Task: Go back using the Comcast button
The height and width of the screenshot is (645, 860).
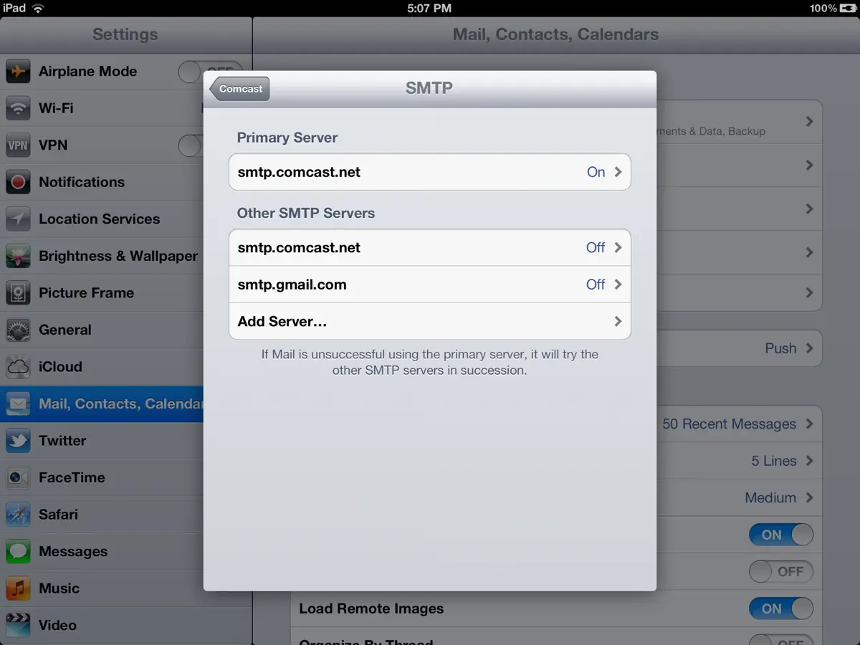Action: (x=240, y=89)
